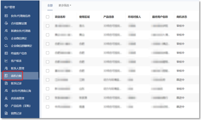201x120 pixels.
Task: Click the 企业微信绑定 chat icon
Action: pos(6,38)
